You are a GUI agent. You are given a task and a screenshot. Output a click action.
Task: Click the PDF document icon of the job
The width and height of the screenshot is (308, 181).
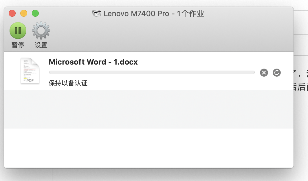(30, 71)
